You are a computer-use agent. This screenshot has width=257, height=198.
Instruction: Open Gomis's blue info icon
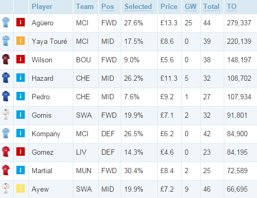[21, 115]
